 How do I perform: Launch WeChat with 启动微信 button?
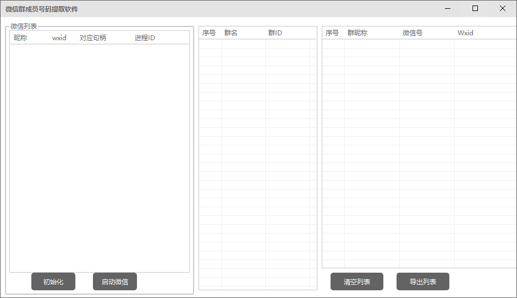115,281
